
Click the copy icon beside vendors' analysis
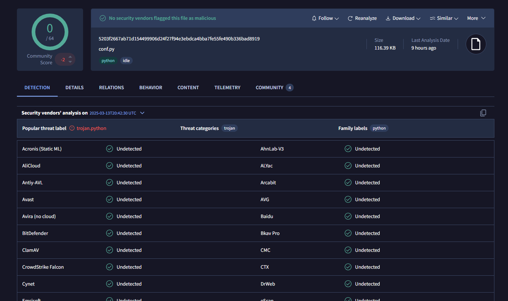(x=483, y=113)
